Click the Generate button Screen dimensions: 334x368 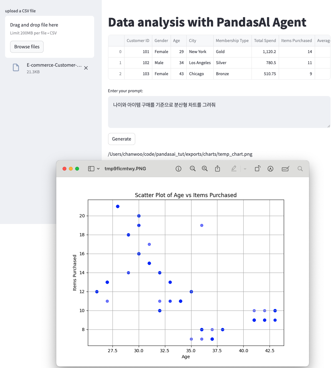click(x=122, y=139)
